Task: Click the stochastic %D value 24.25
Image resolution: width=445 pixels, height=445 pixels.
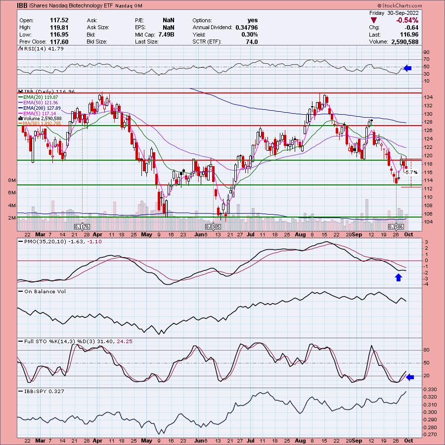Action: coord(125,341)
